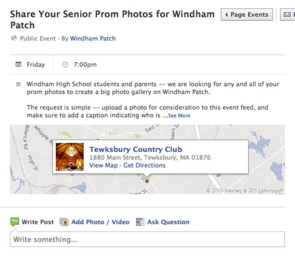The height and width of the screenshot is (257, 295).
Task: Expand the description with See More
Action: [x=179, y=116]
